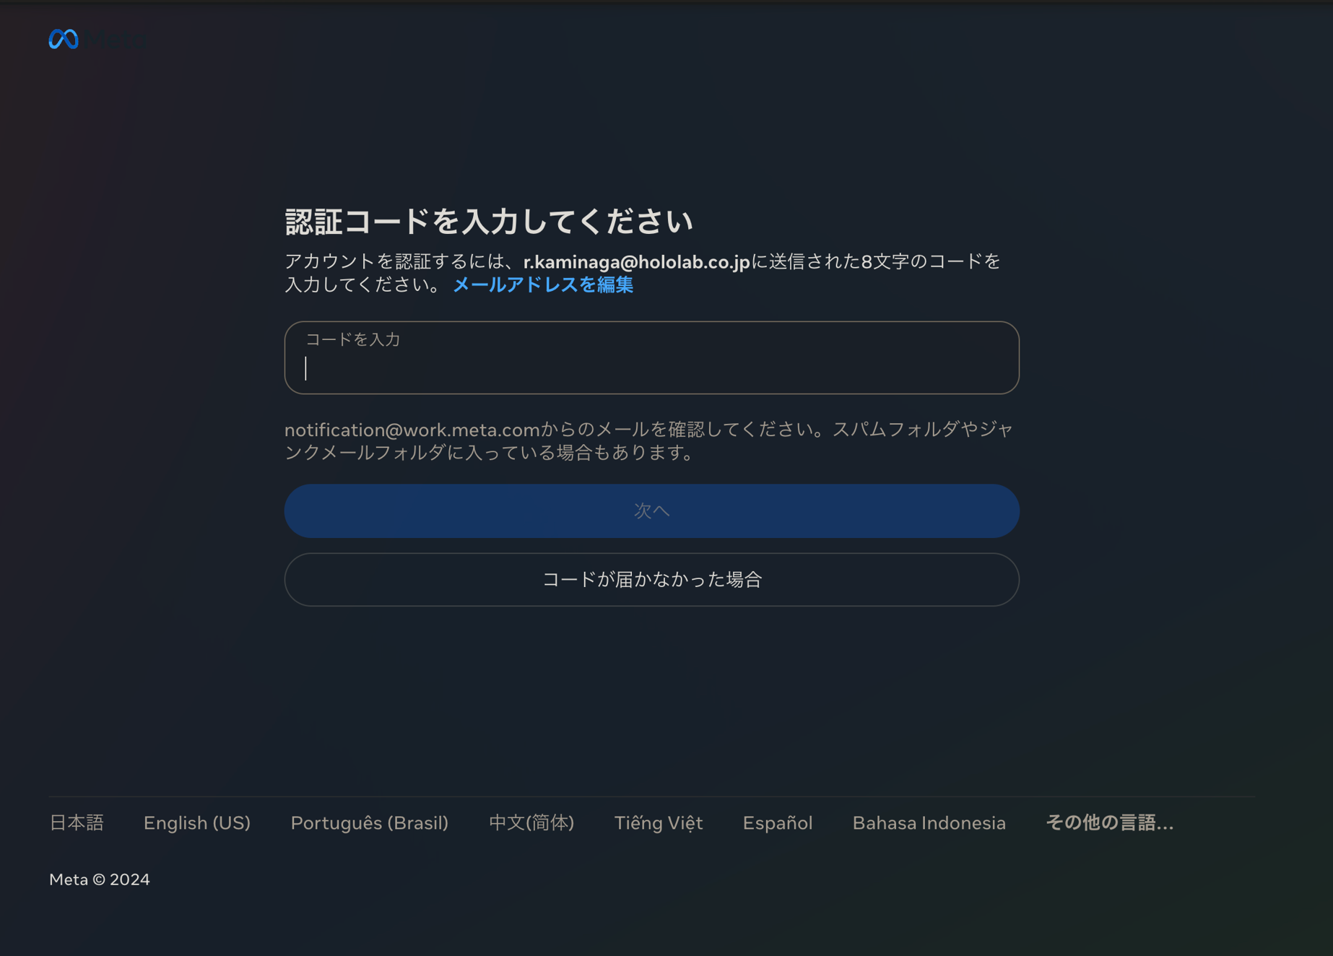Pick Bahasa Indonesia from the footer

click(929, 822)
